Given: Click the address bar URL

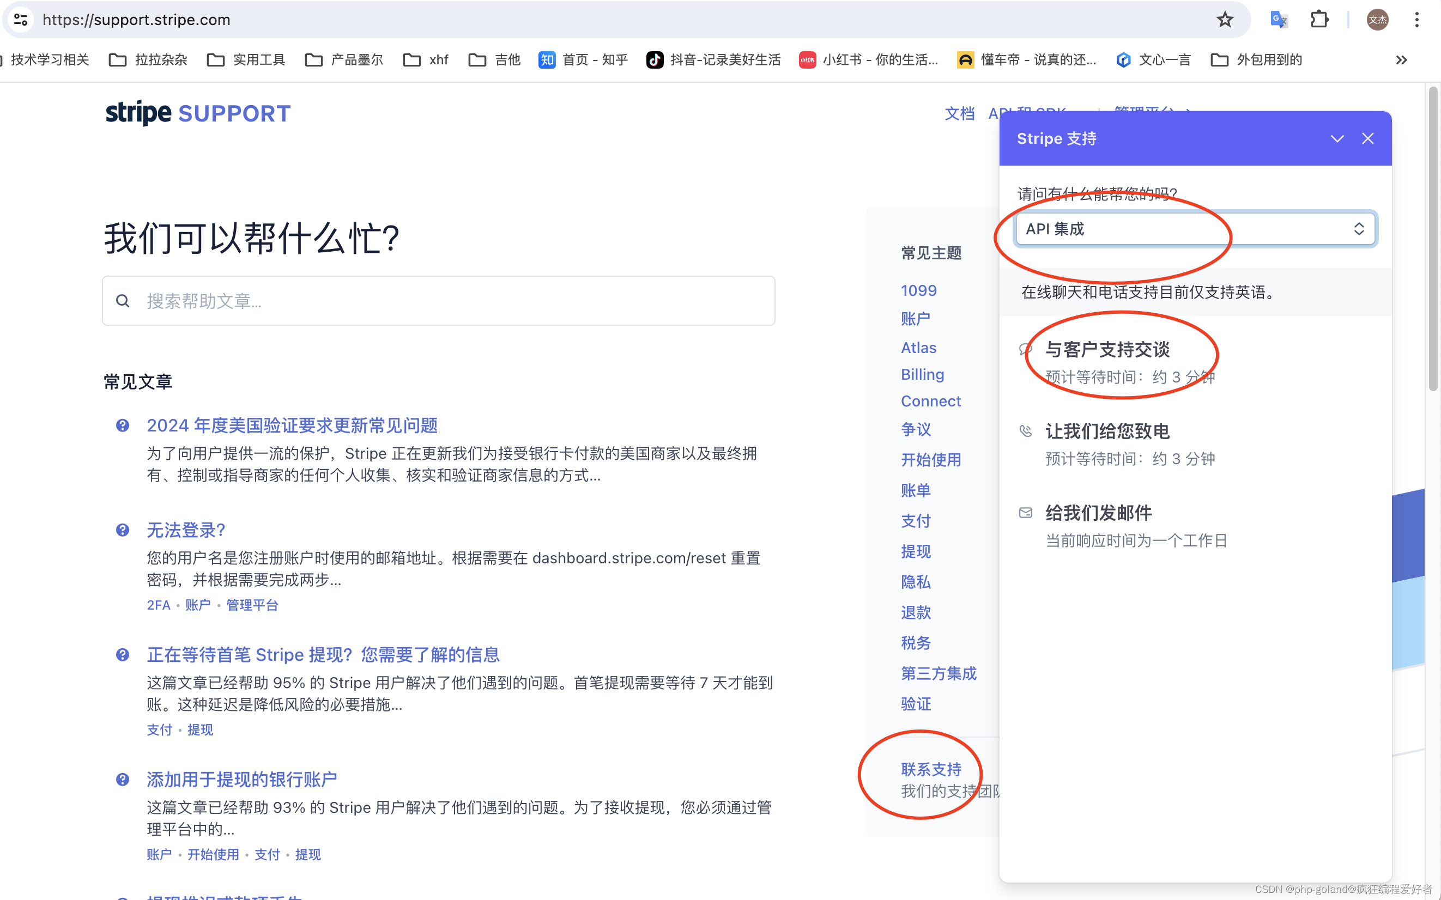Looking at the screenshot, I should point(136,20).
